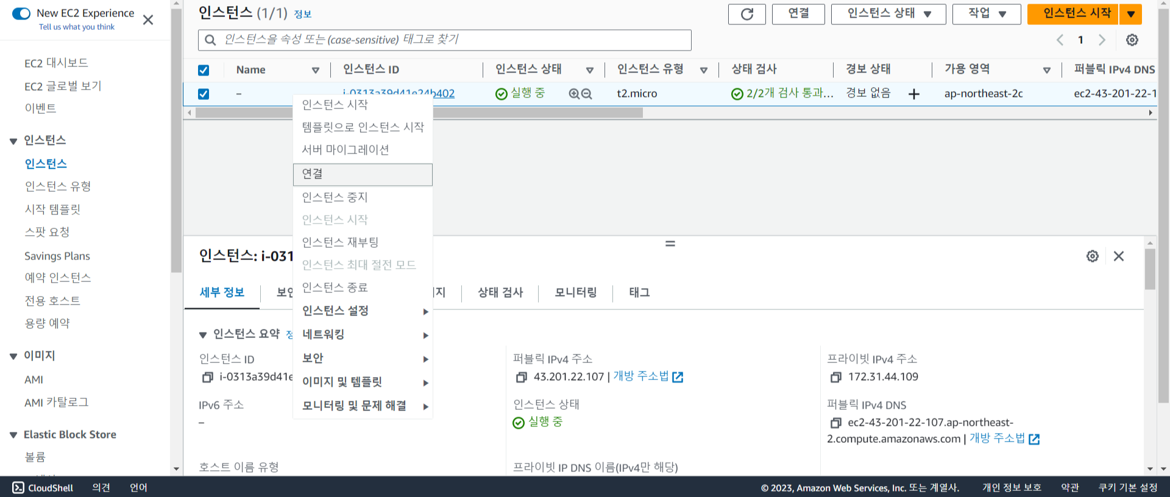Open the 인스턴스 상태 dropdown button
Screen dimensions: 1170x497
point(888,14)
